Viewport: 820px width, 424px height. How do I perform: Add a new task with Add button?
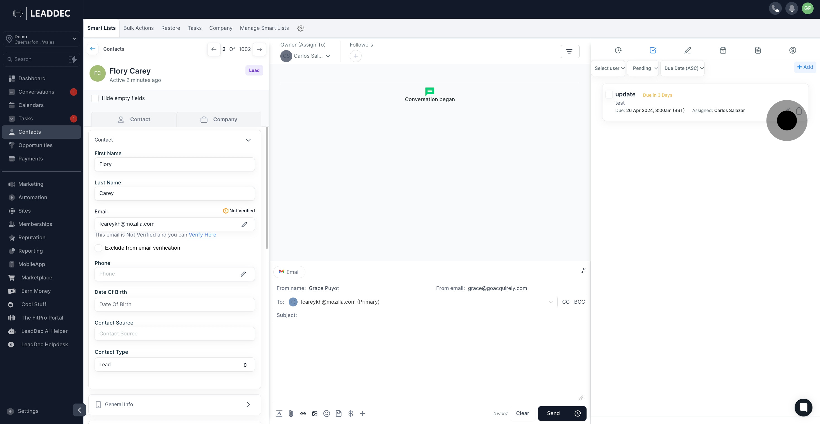tap(805, 67)
